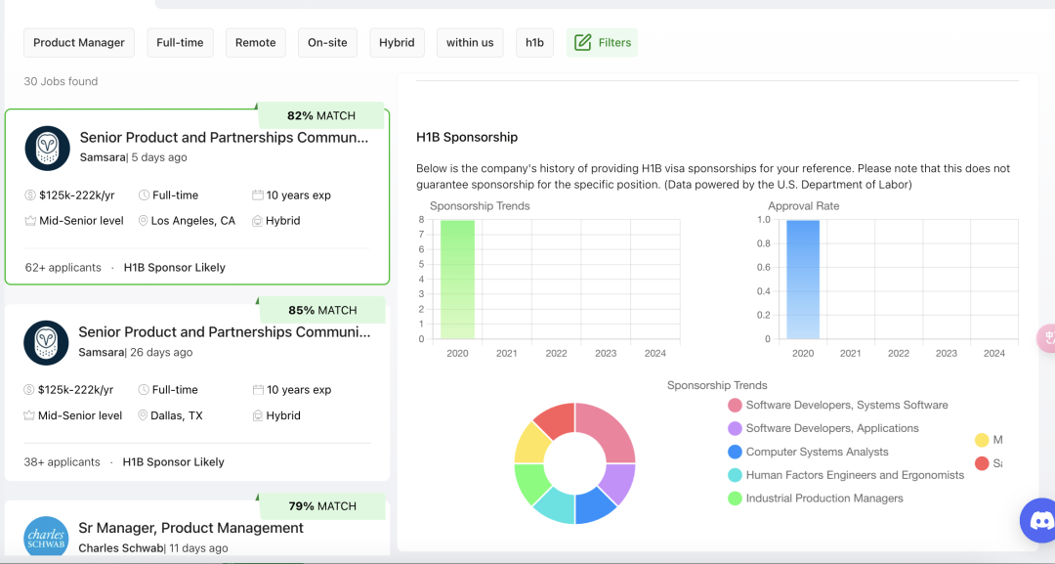Click the 'Charles Schwab| 11 days ago' text
1055x564 pixels.
tap(152, 547)
